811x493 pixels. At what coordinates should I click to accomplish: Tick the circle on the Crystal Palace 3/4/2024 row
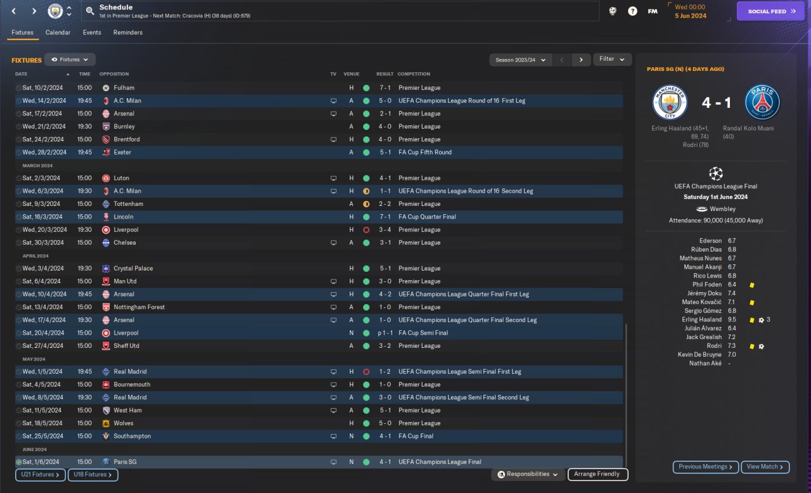[x=18, y=269]
